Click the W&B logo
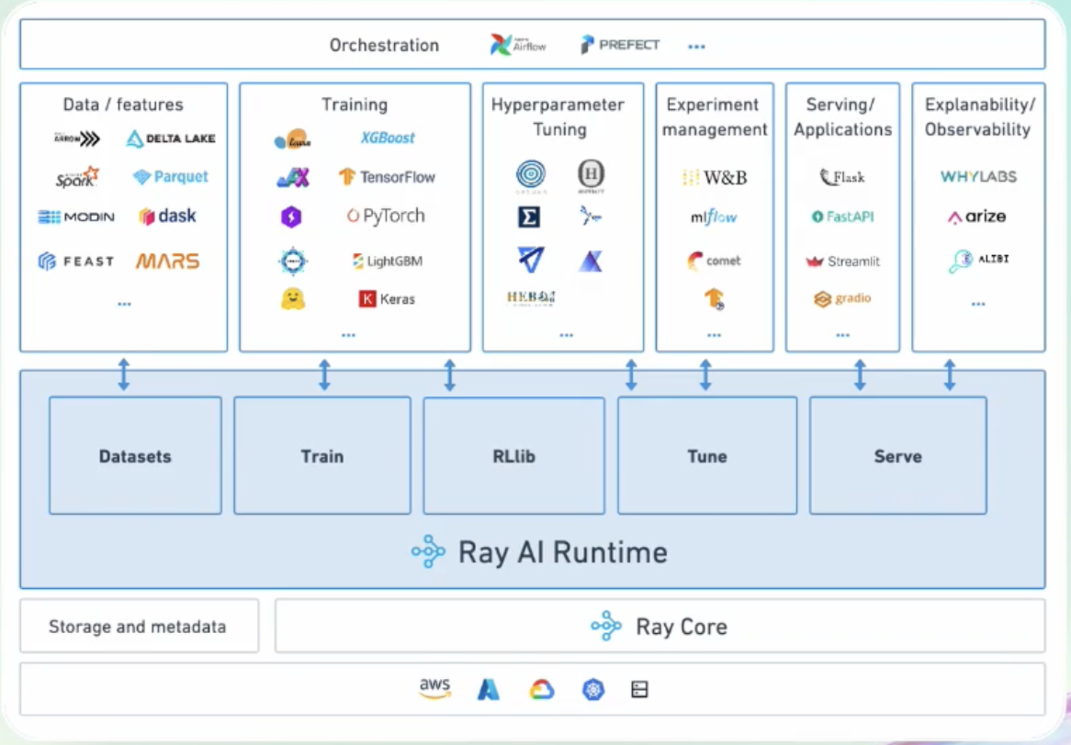This screenshot has height=745, width=1071. click(715, 177)
